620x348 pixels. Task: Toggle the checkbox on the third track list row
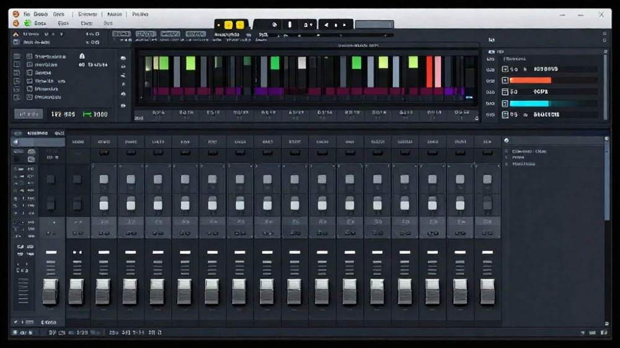click(x=29, y=72)
